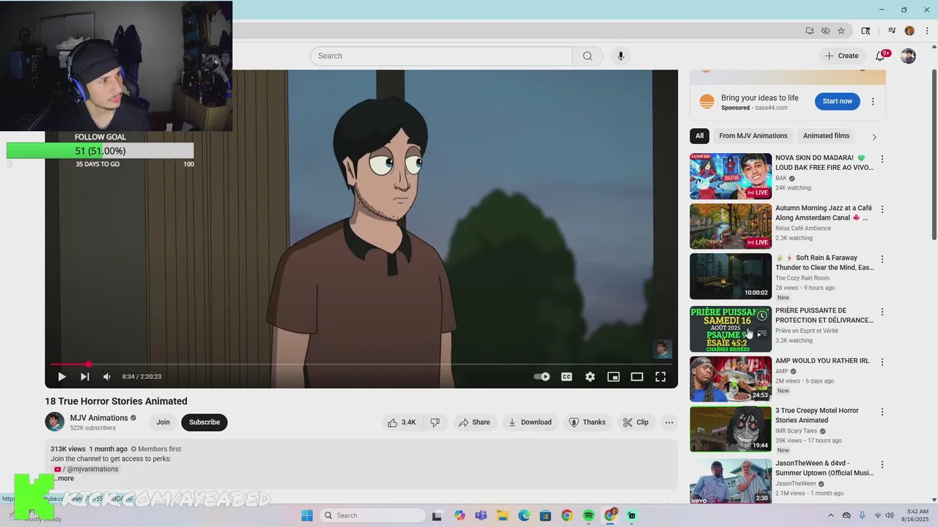Open File Explorer from the taskbar

pos(502,515)
